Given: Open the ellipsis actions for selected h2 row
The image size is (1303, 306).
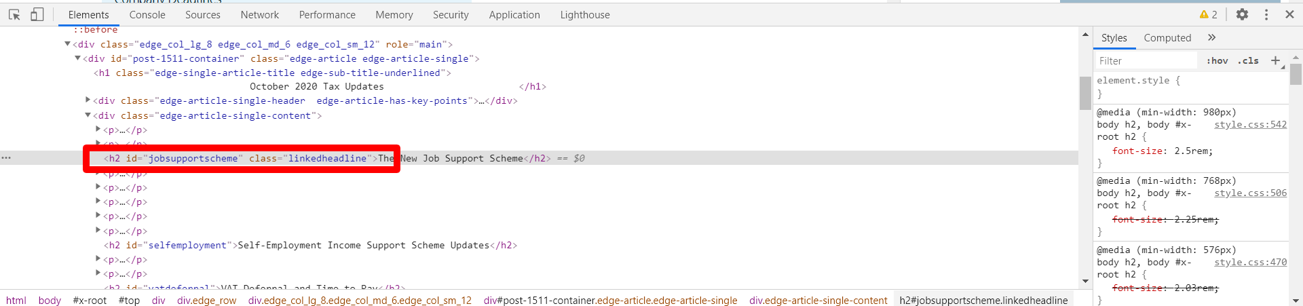Looking at the screenshot, I should [6, 157].
